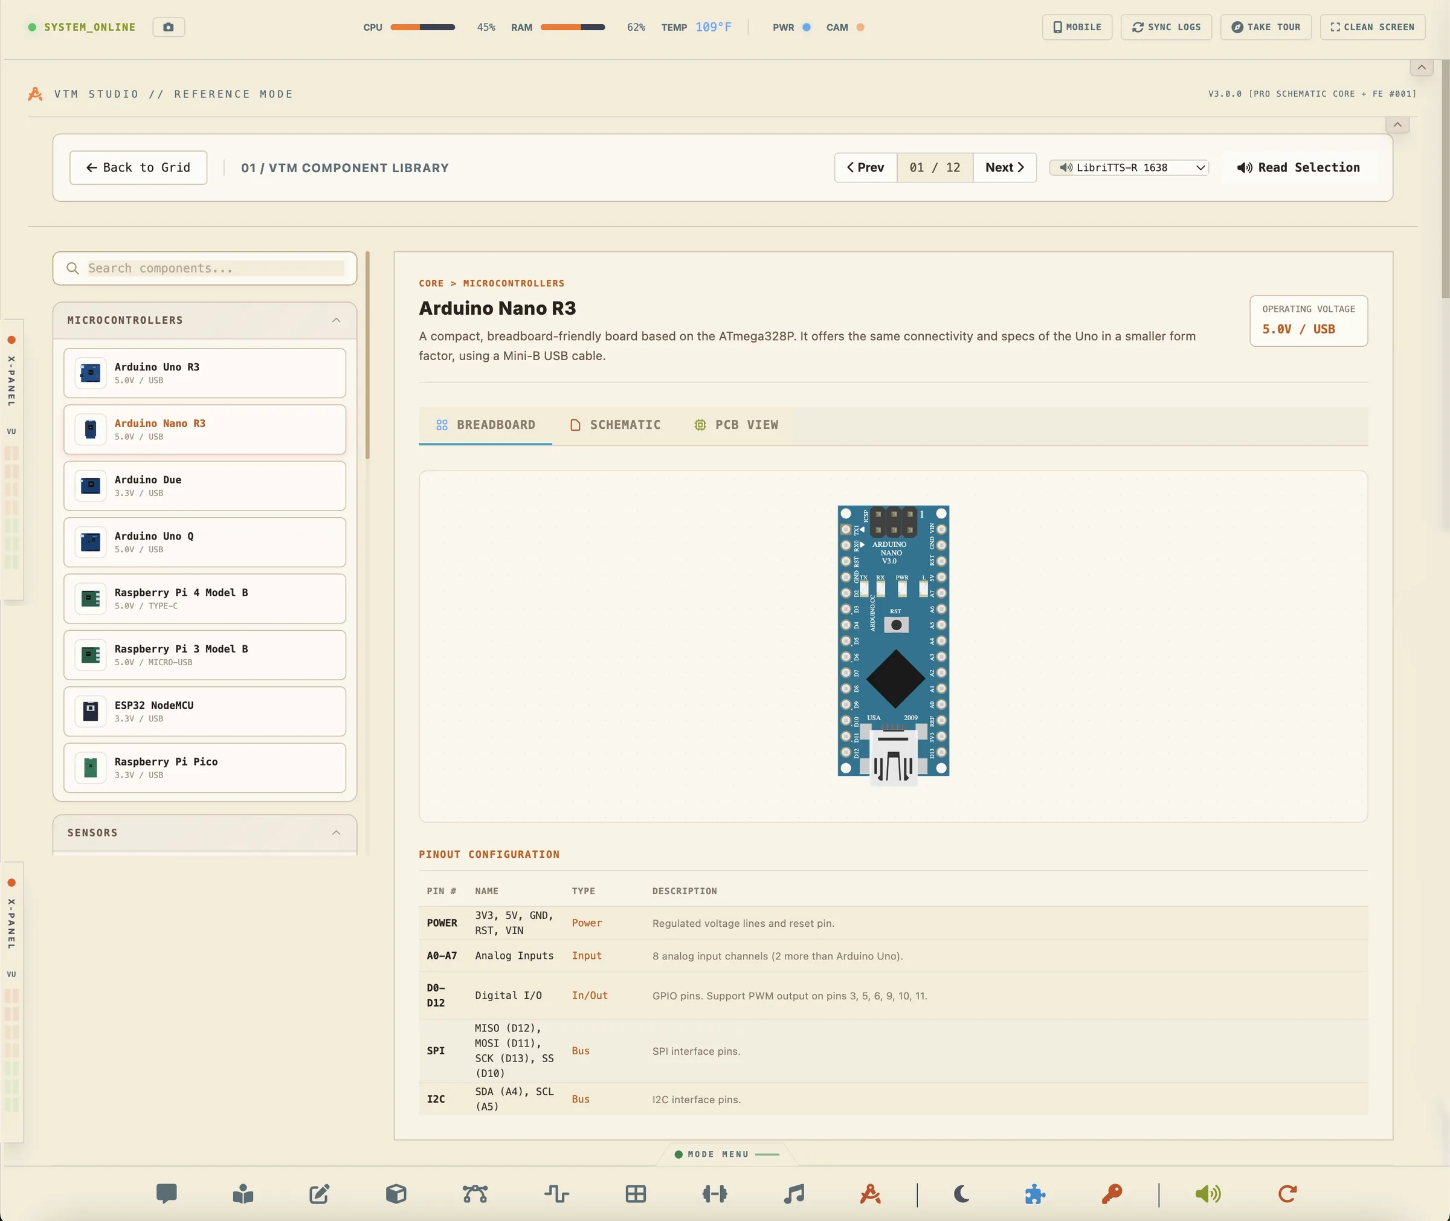
Task: Toggle sound speaker icon in bottom bar
Action: 1208,1193
